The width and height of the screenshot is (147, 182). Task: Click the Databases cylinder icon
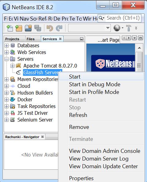13,45
